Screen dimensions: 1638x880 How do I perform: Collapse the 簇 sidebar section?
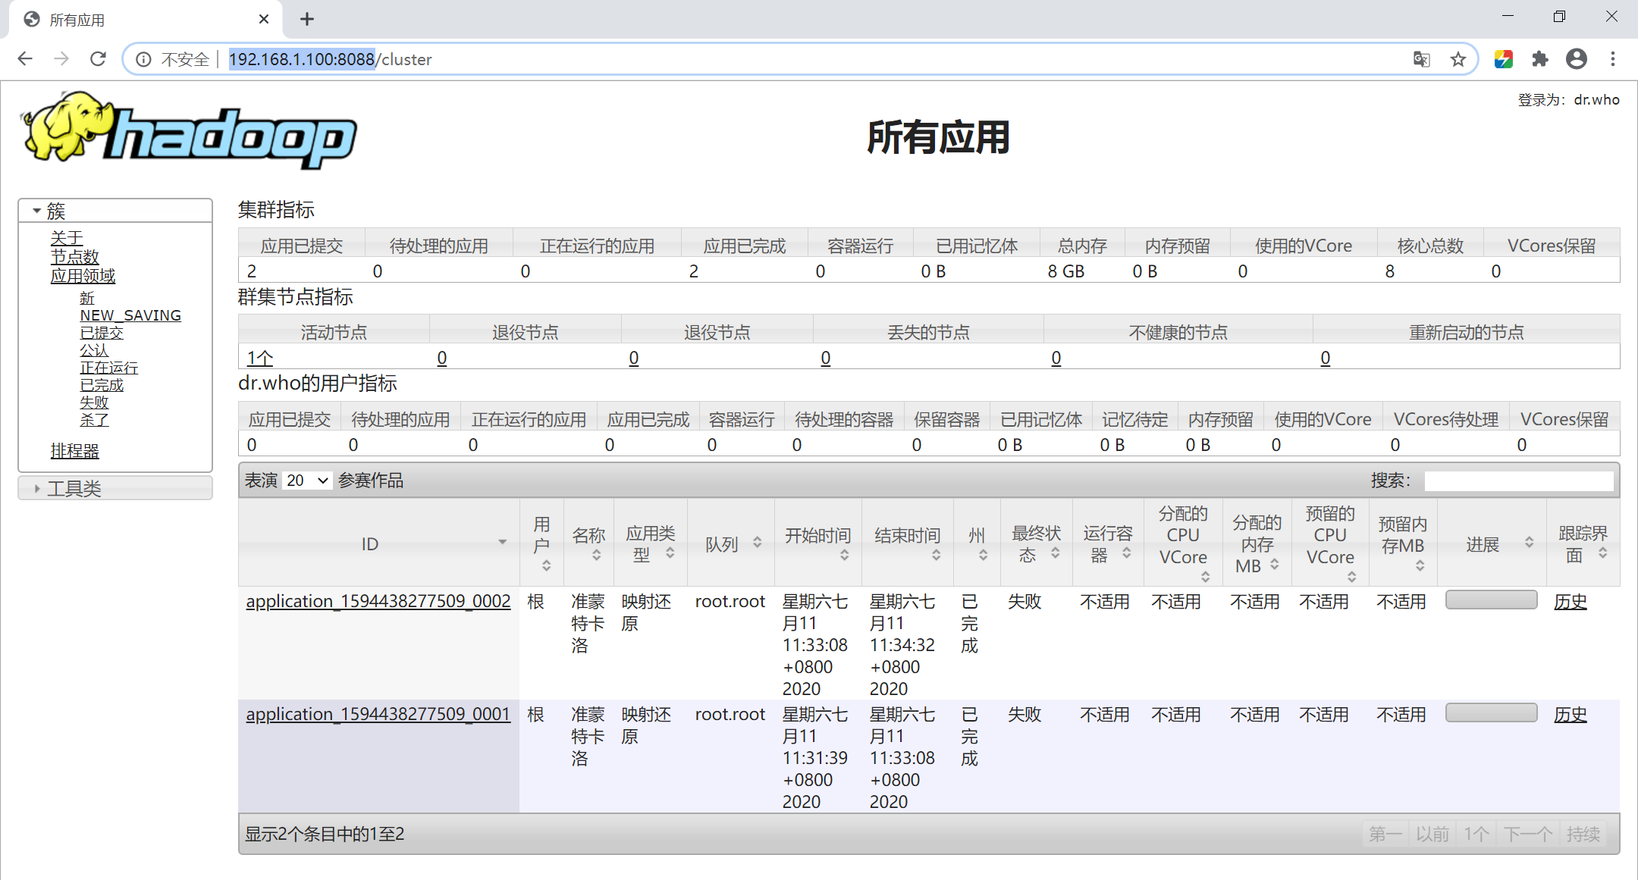click(36, 210)
